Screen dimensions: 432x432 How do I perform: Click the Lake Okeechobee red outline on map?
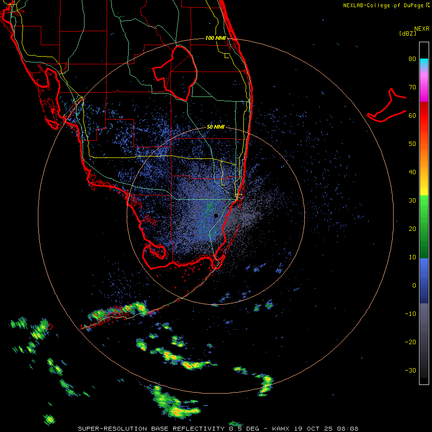(175, 73)
